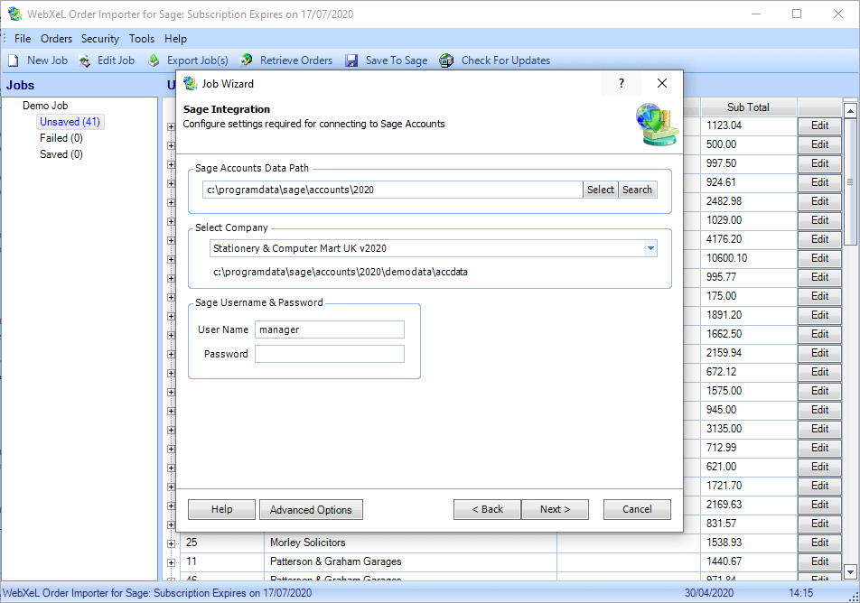Image resolution: width=860 pixels, height=603 pixels.
Task: Click the sub total value 2159.94
Action: [724, 353]
